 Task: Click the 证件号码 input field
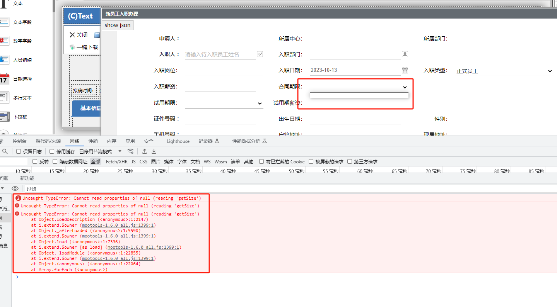(x=220, y=119)
